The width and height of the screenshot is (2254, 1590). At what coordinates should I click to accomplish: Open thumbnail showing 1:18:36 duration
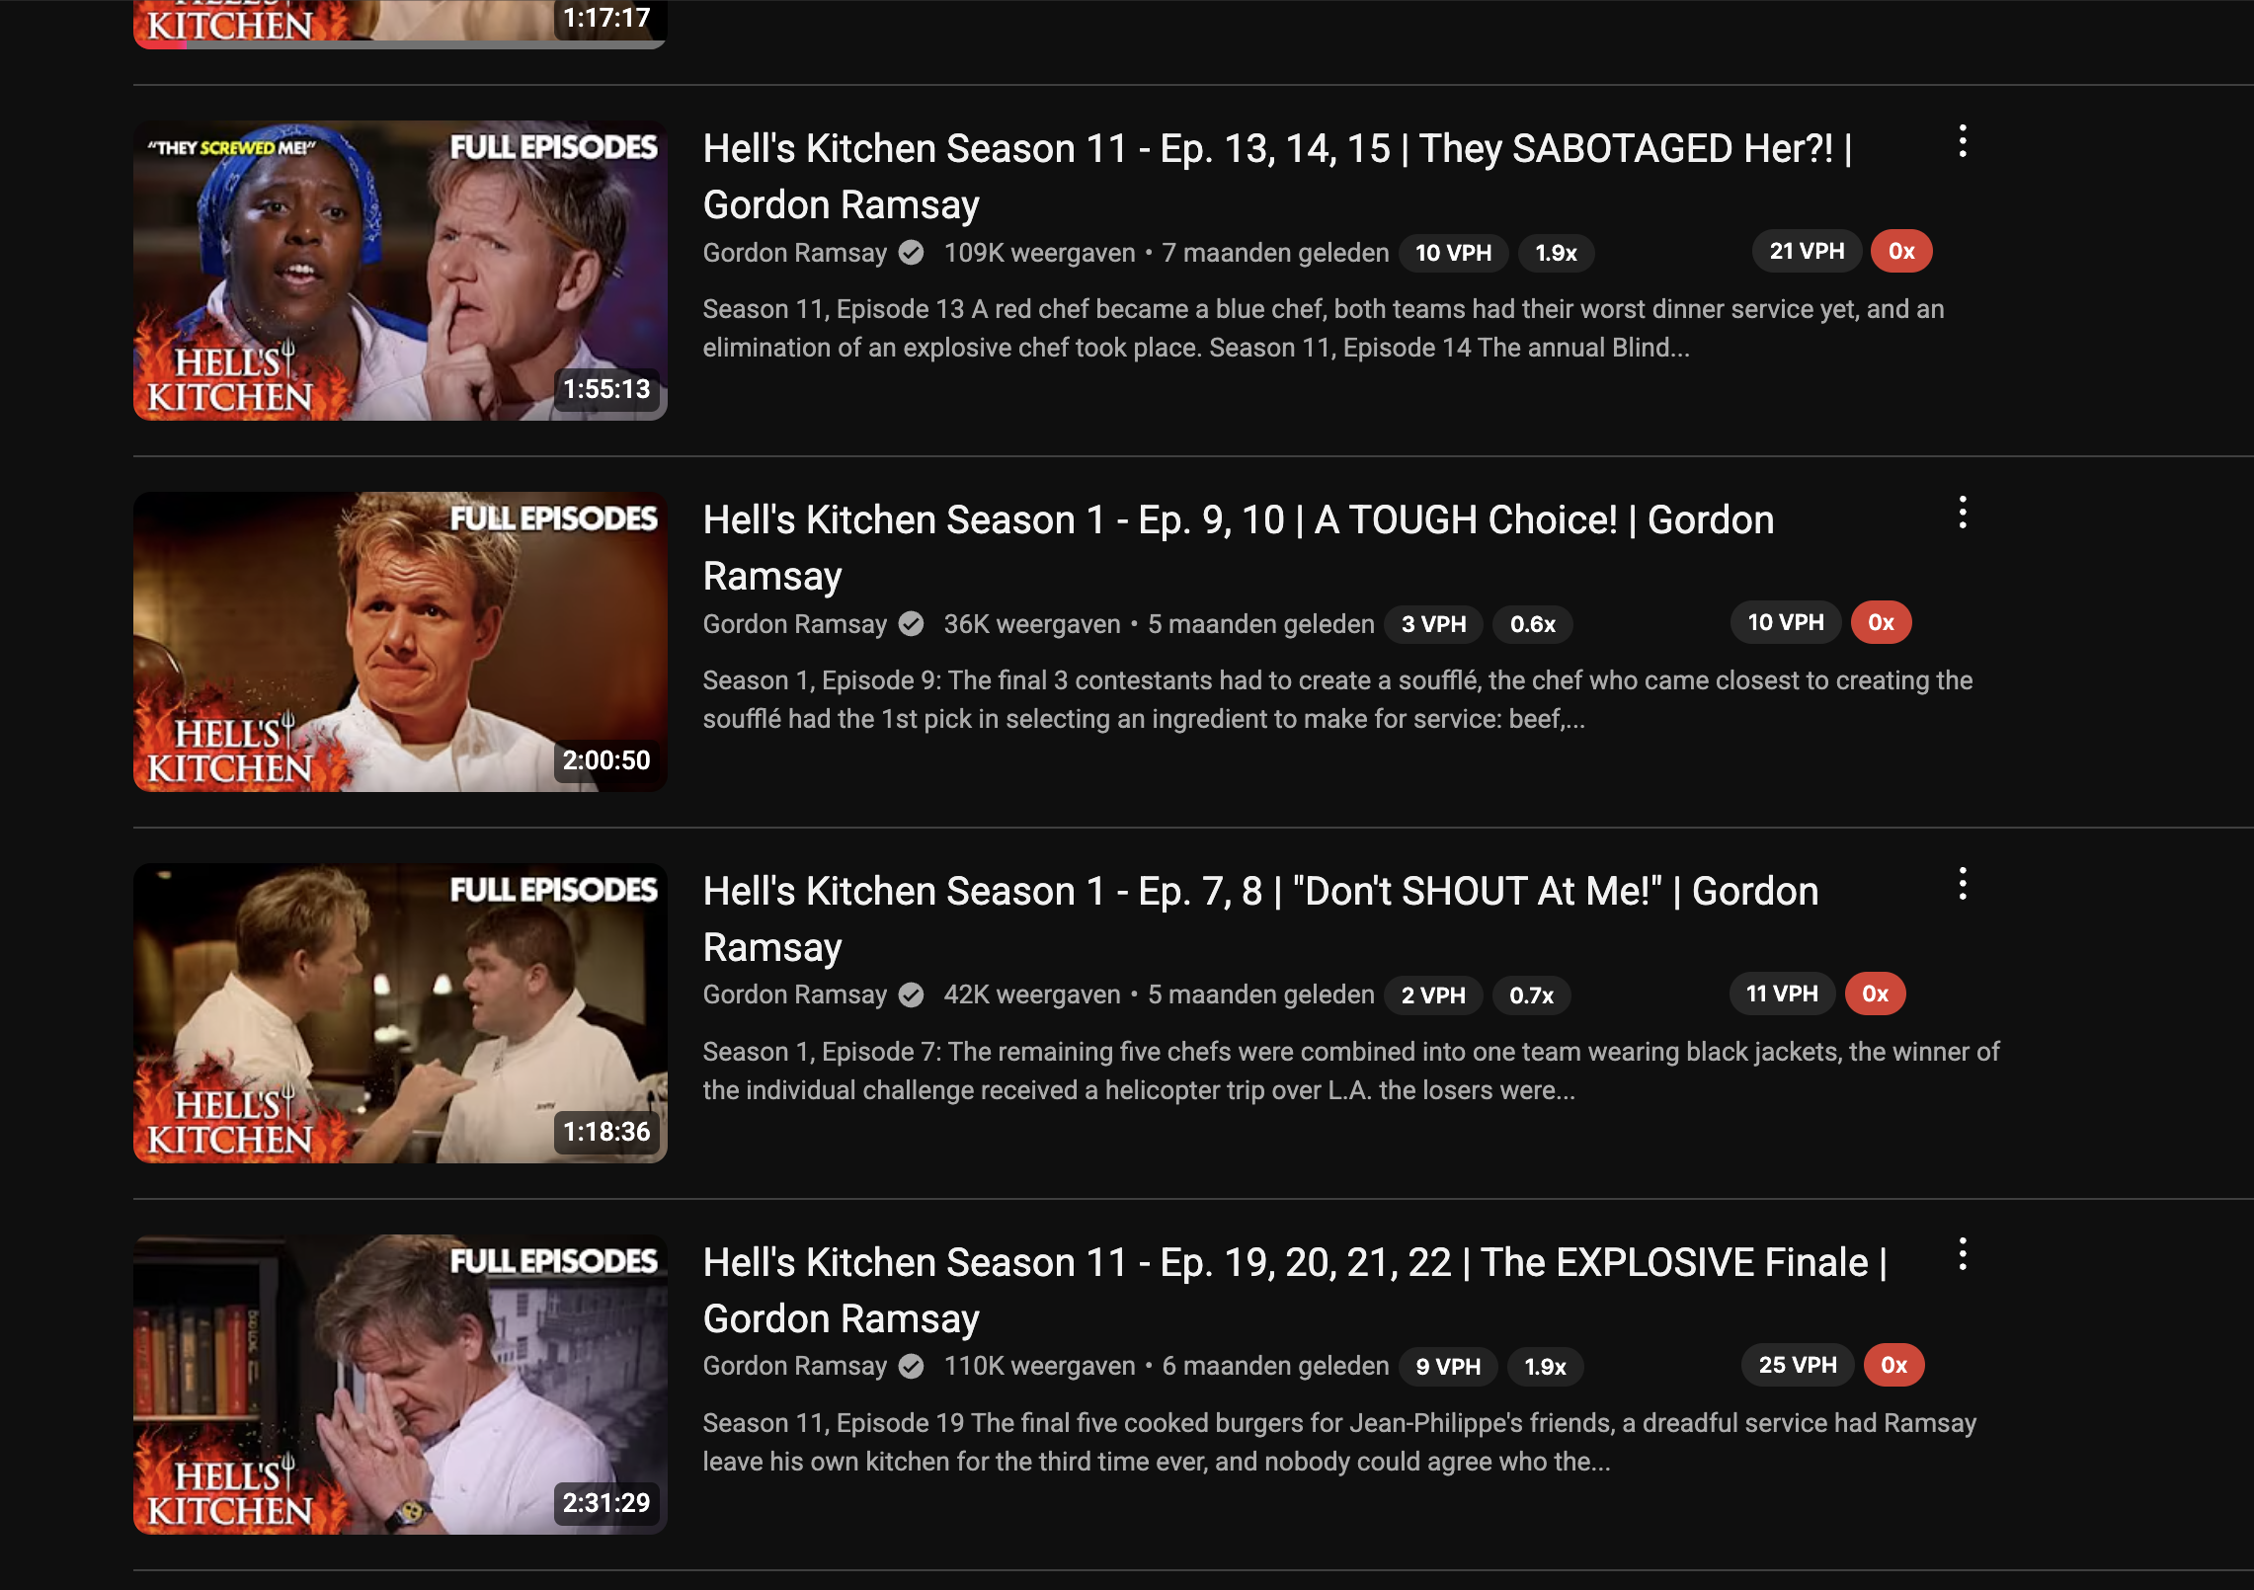click(x=400, y=1013)
